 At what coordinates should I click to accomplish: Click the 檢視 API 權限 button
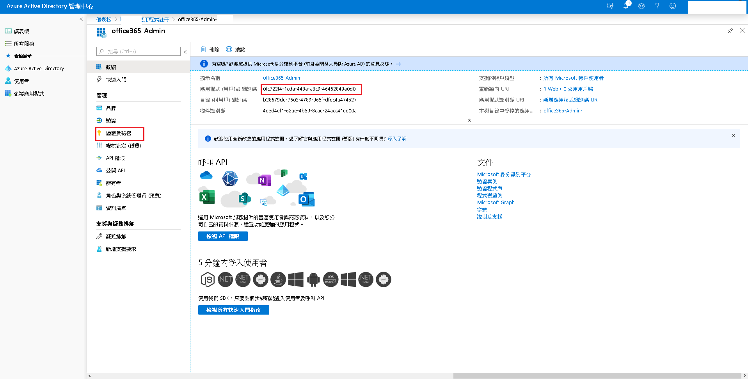(223, 236)
